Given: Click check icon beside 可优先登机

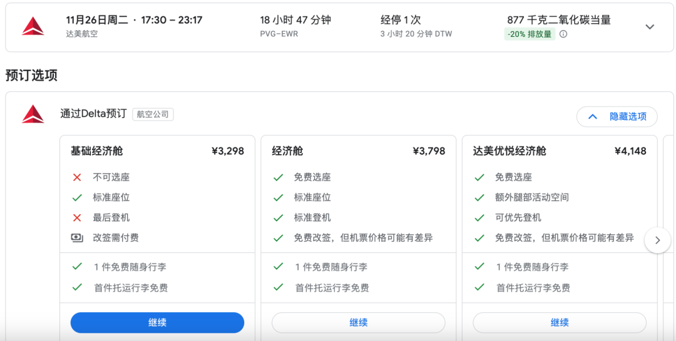Looking at the screenshot, I should click(479, 217).
